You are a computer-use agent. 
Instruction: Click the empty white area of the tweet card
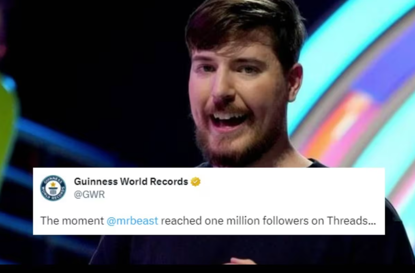click(291, 191)
